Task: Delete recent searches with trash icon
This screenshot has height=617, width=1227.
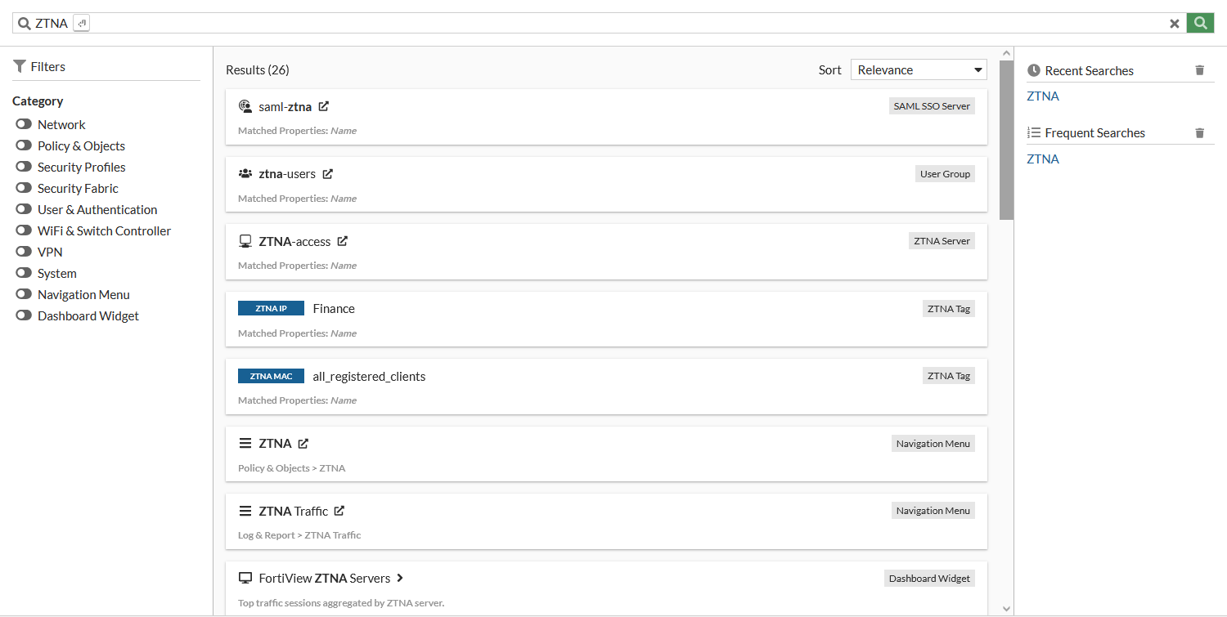Action: [x=1200, y=70]
